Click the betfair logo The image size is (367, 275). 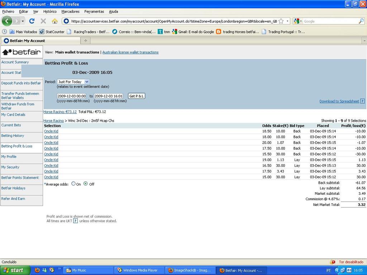pyautogui.click(x=22, y=52)
